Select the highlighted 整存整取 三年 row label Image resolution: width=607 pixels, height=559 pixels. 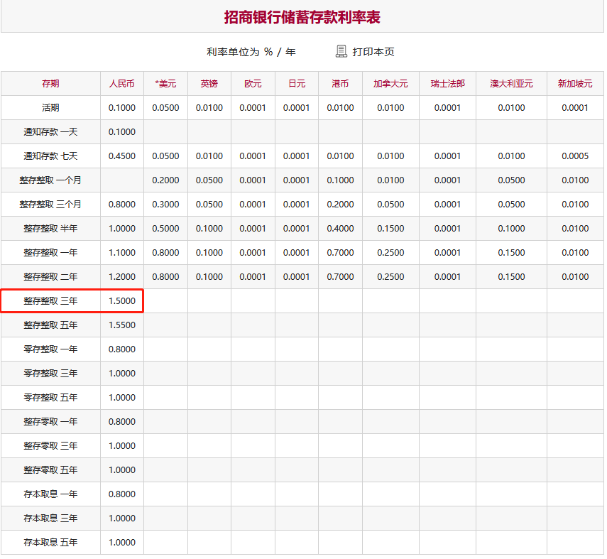tap(50, 301)
